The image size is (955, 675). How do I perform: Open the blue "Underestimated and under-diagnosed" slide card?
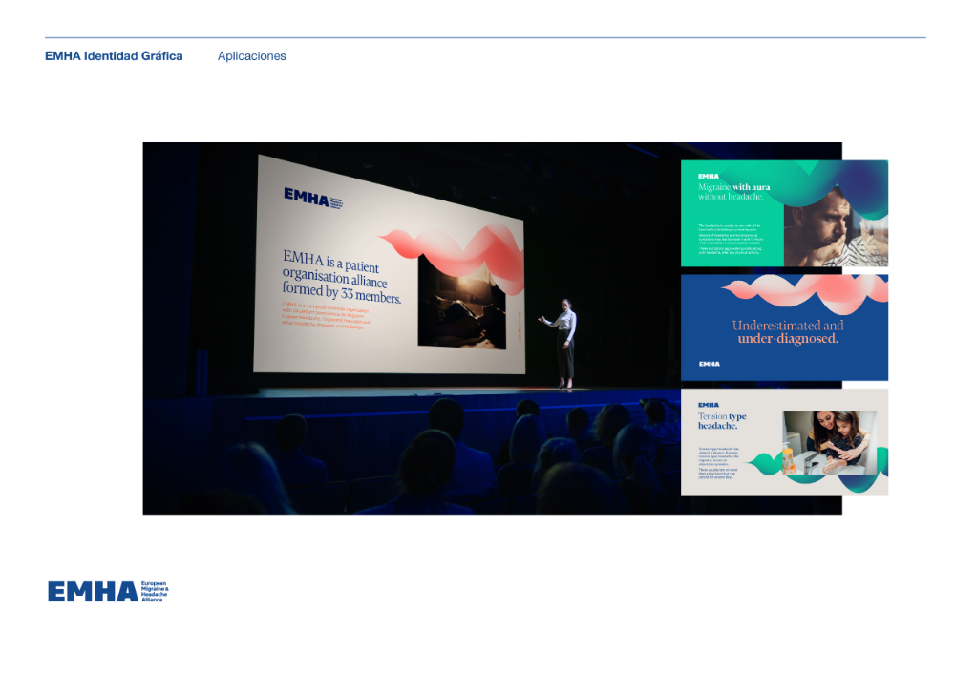click(784, 327)
